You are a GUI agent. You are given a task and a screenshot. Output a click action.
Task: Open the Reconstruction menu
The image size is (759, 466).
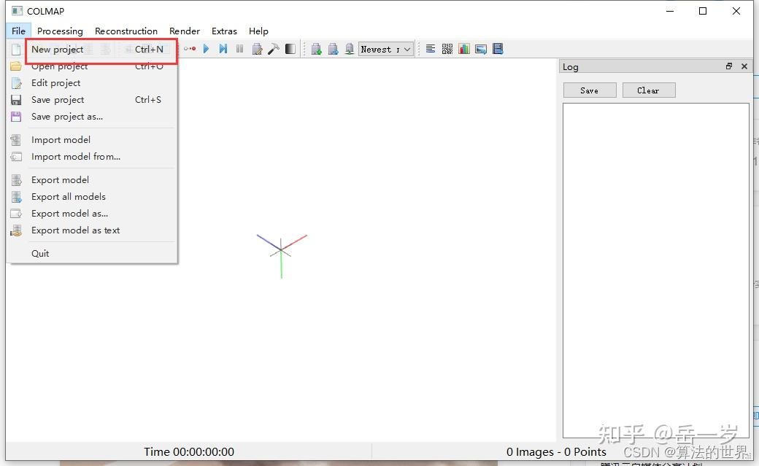(126, 31)
